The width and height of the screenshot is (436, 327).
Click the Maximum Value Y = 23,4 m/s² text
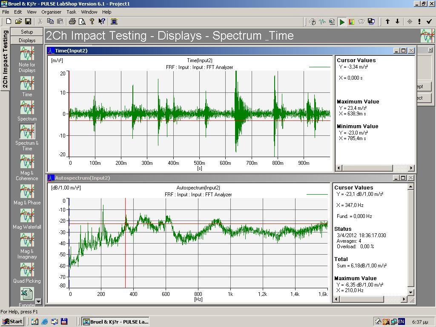pos(353,108)
